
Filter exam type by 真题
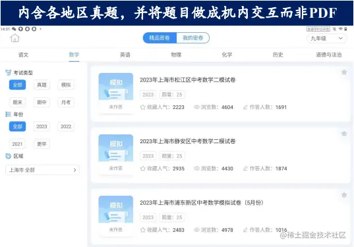(42, 85)
